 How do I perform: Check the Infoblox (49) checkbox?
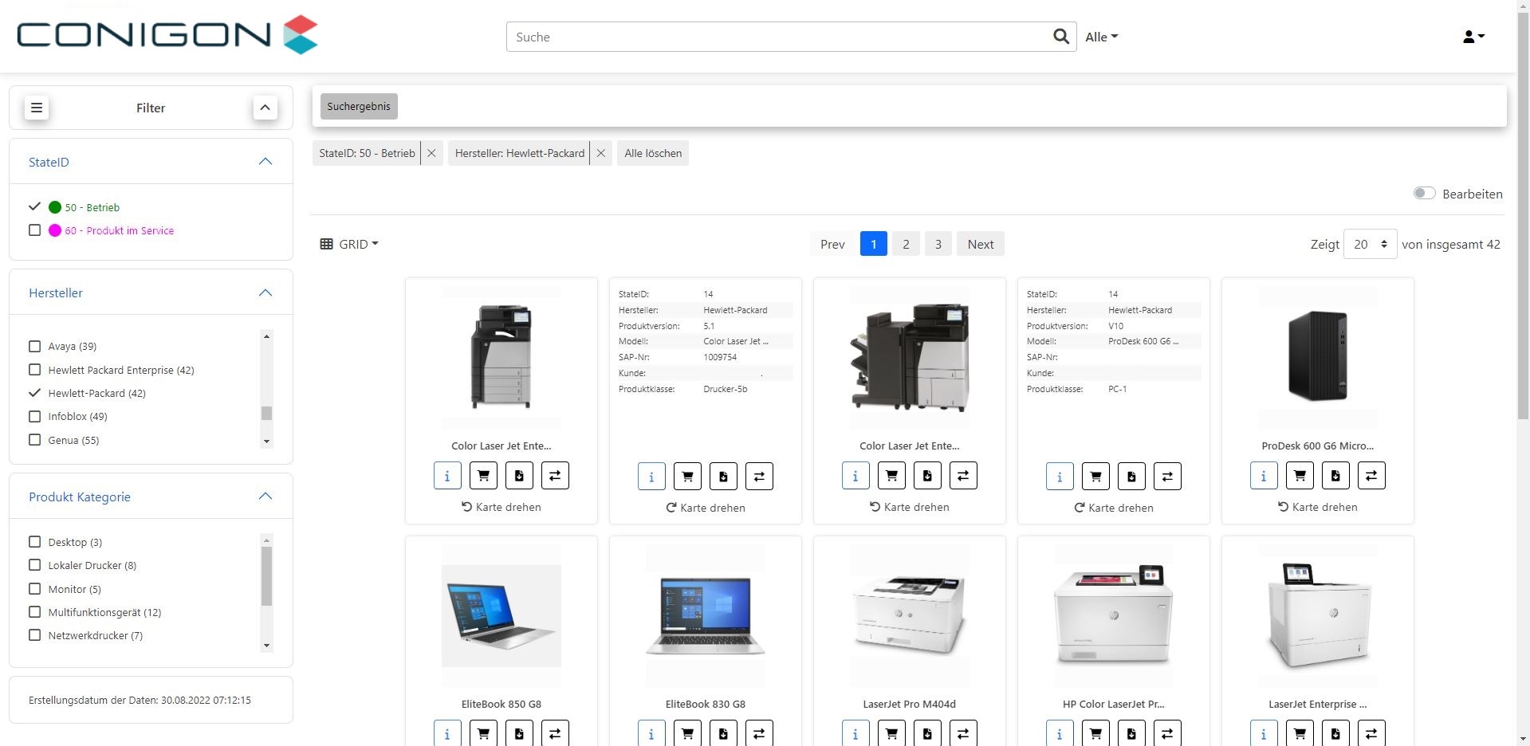34,416
